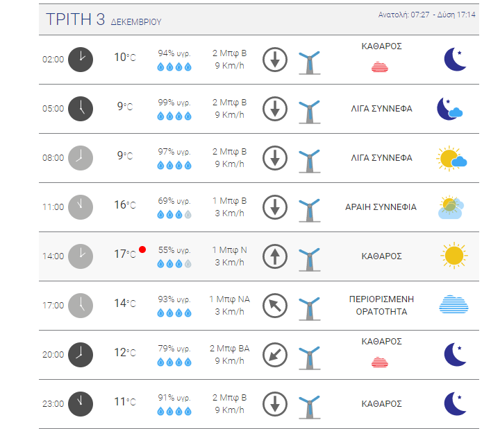Click the moon-with-cloud icon at 05:00
This screenshot has height=429, width=491.
(x=449, y=109)
